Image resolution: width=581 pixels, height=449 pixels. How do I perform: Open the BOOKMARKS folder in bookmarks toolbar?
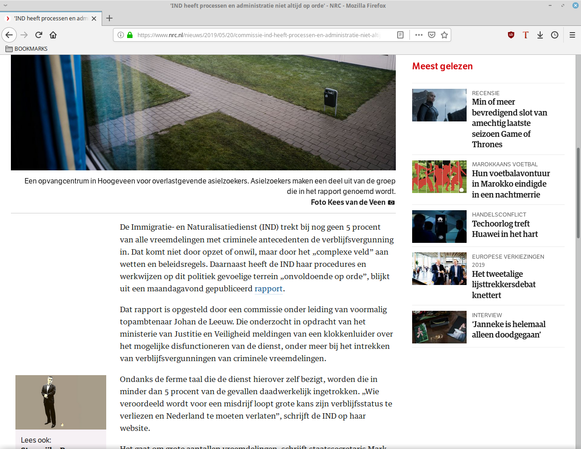(26, 48)
